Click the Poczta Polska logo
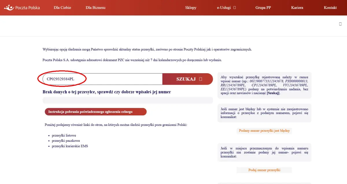The width and height of the screenshot is (347, 184). 22,8
